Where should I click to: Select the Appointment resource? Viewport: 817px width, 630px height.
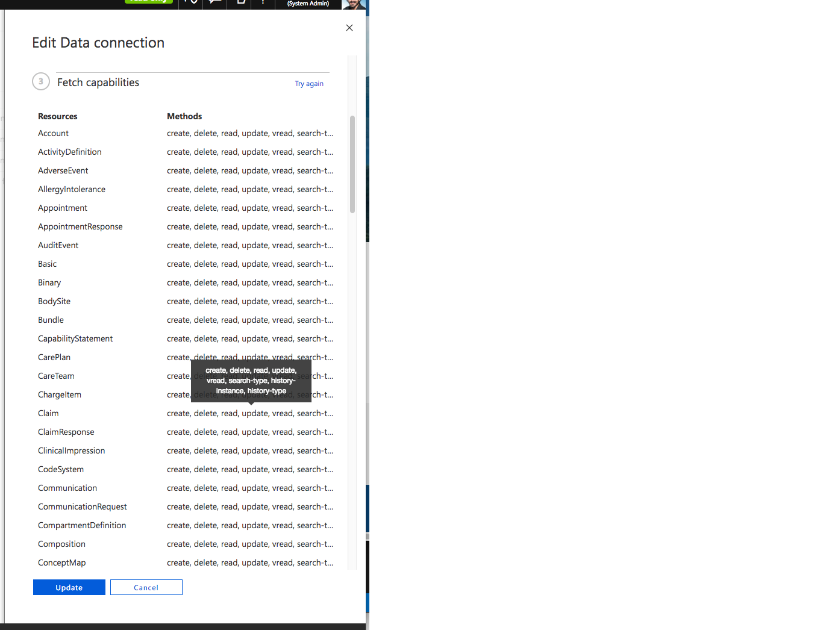[x=63, y=208]
